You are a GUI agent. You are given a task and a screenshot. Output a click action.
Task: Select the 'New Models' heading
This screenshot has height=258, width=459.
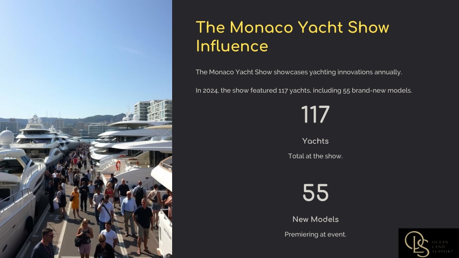(315, 219)
